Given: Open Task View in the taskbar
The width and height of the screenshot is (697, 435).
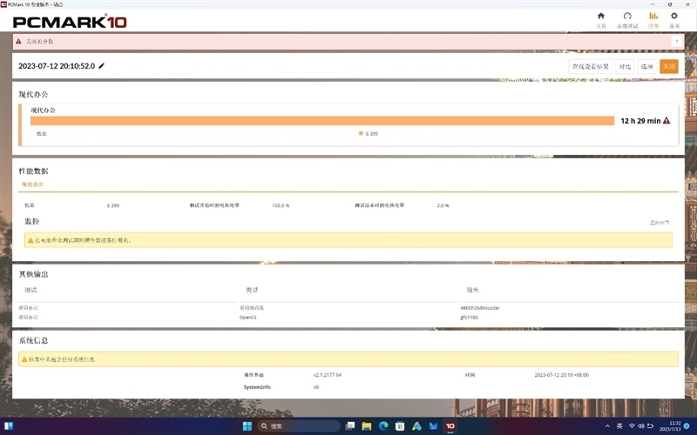Looking at the screenshot, I should [x=350, y=426].
